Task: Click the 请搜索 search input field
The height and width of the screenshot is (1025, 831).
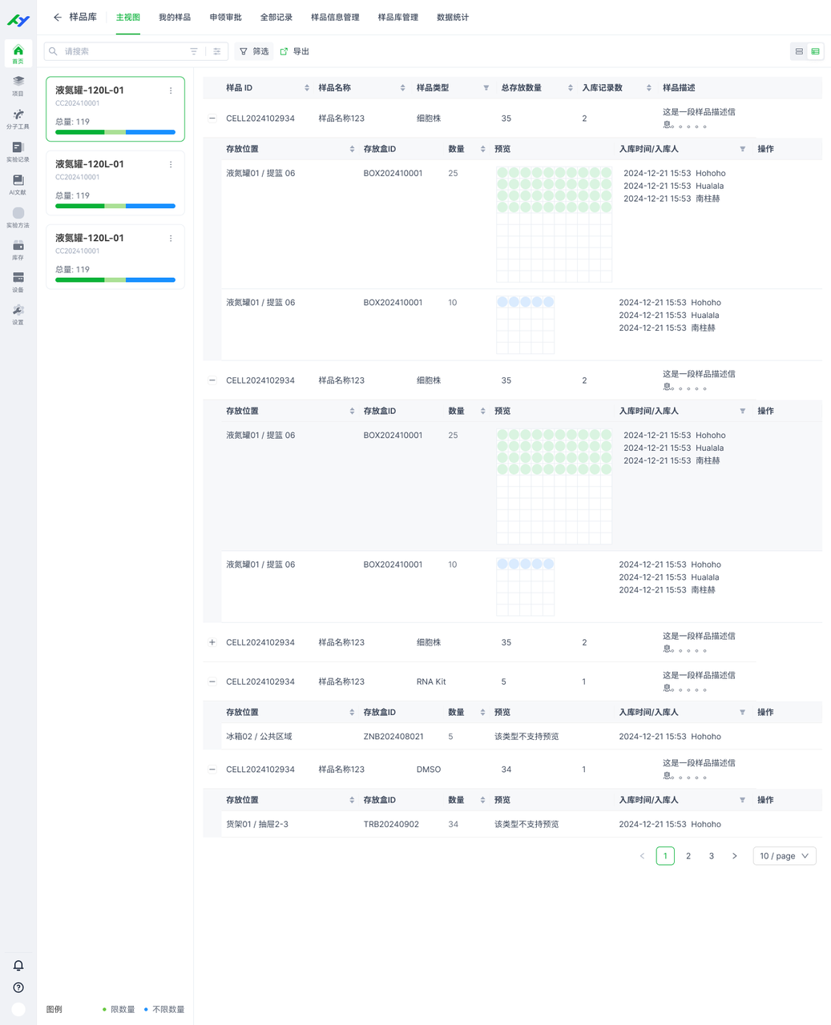Action: pyautogui.click(x=120, y=51)
